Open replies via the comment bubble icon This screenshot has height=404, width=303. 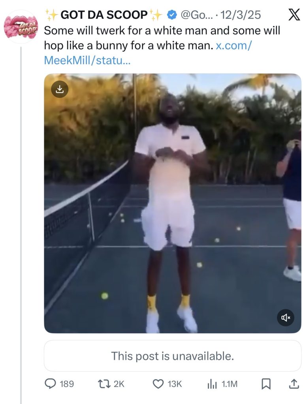(x=50, y=383)
